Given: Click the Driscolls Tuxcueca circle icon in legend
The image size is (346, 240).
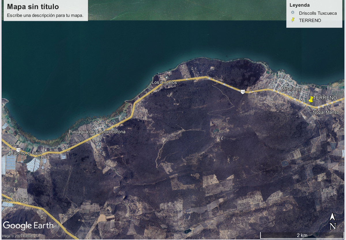Looking at the screenshot, I should pyautogui.click(x=293, y=13).
